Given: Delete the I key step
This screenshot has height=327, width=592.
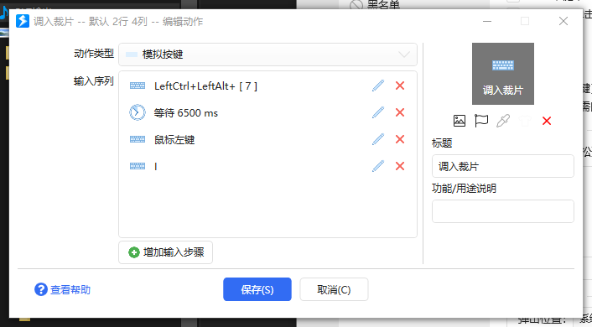Looking at the screenshot, I should [x=400, y=166].
